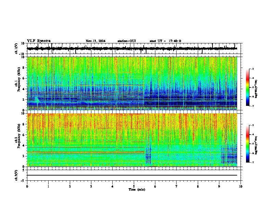Click the ch.1(V) waveform axis label

[16, 48]
